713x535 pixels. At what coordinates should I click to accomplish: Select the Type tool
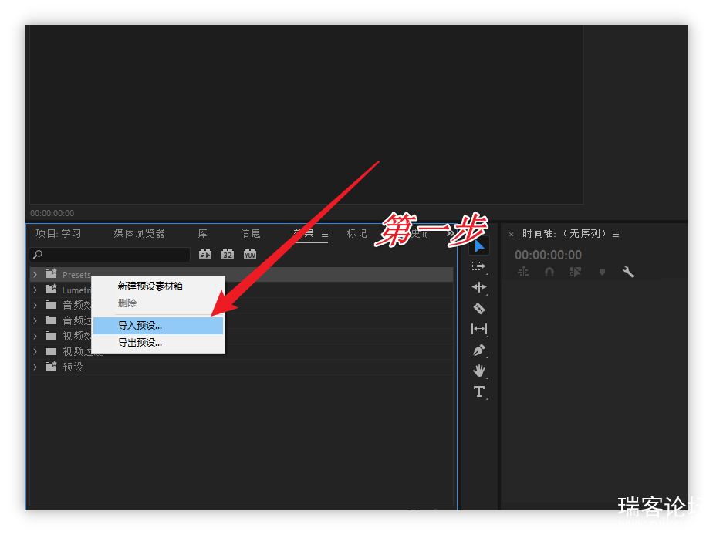tap(479, 391)
